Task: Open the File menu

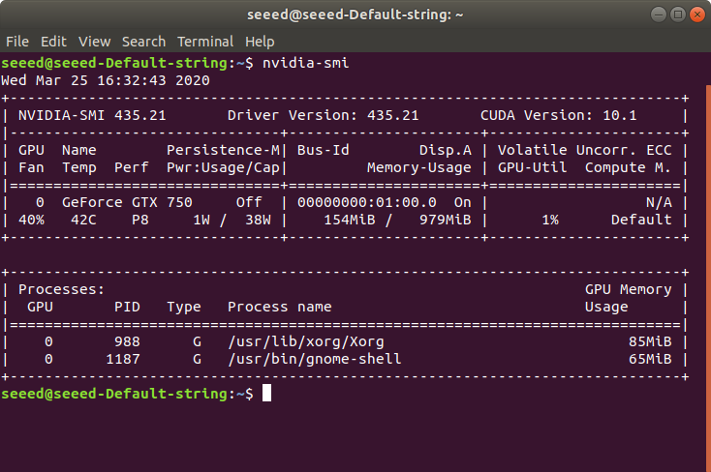Action: (x=17, y=42)
